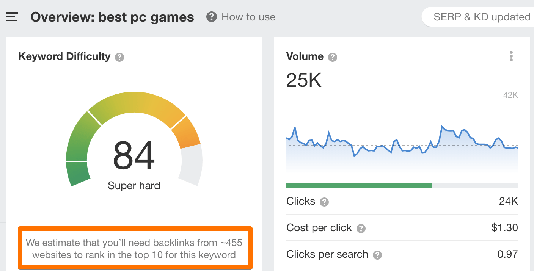Viewport: 534px width, 271px height.
Task: Click the Cost per click help icon
Action: tap(361, 228)
